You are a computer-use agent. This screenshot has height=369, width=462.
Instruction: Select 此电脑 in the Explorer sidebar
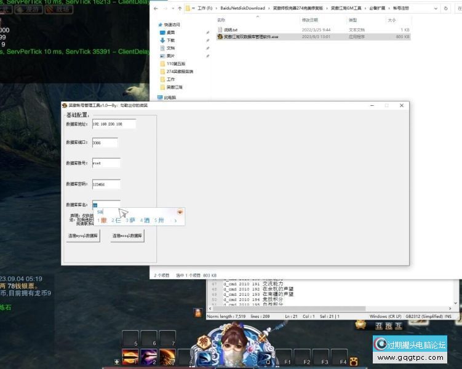coord(170,97)
